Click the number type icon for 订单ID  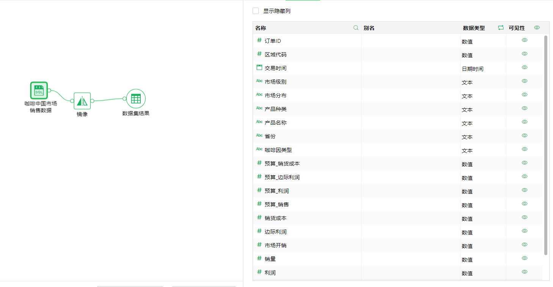(259, 40)
